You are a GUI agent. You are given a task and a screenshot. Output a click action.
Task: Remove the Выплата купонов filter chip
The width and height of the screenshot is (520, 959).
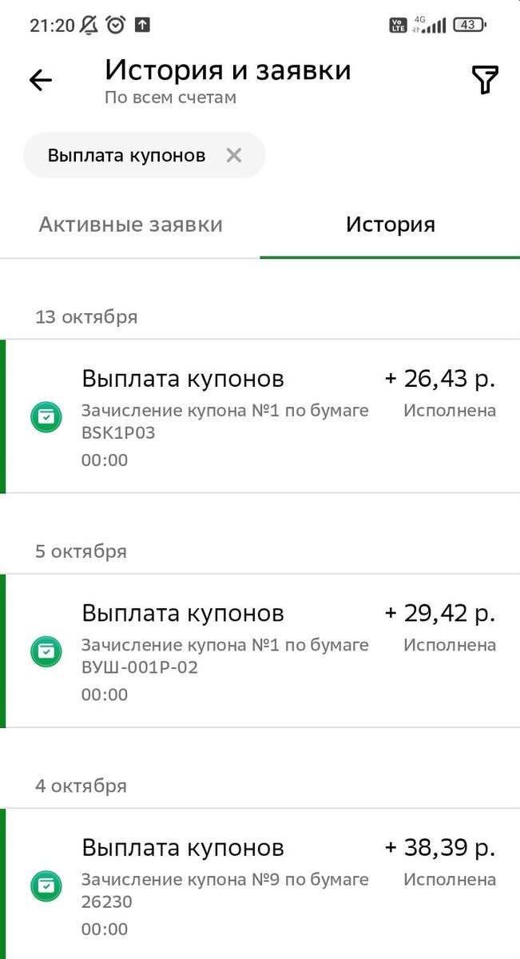(233, 155)
